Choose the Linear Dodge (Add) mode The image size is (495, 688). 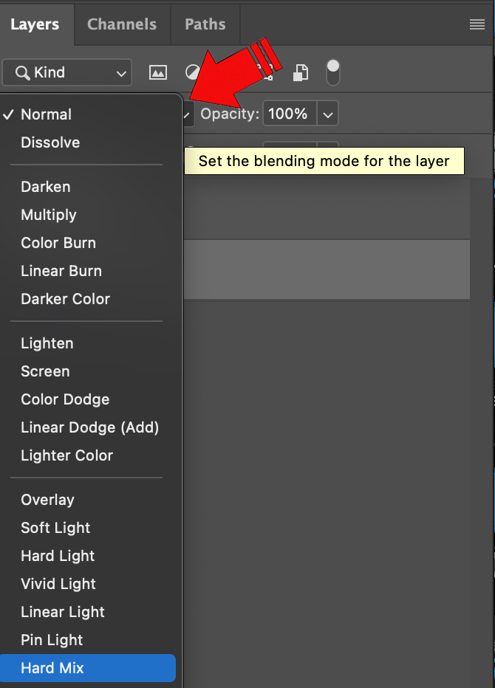click(x=89, y=427)
